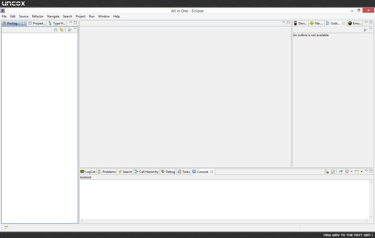
Task: Open the Search results tab
Action: point(125,172)
